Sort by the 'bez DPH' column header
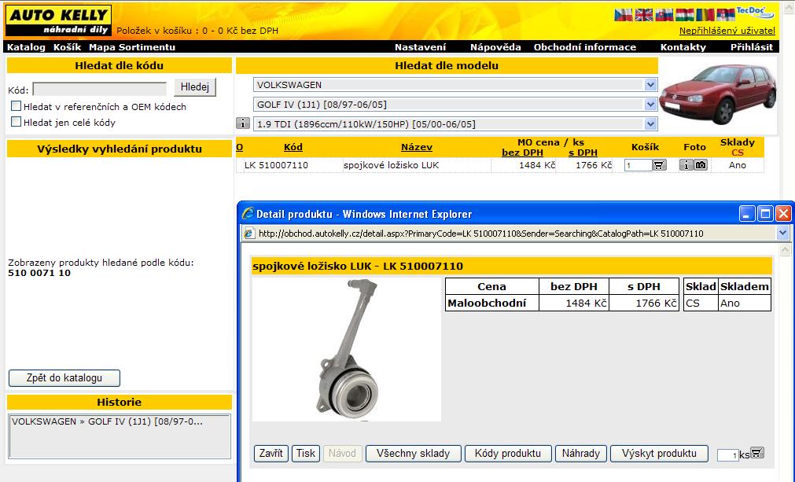Viewport: 795px width, 482px height. pos(522,153)
